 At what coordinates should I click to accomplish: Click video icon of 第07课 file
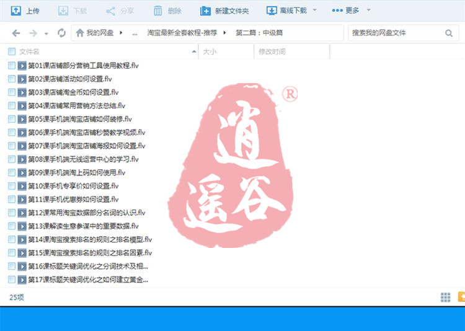(22, 146)
